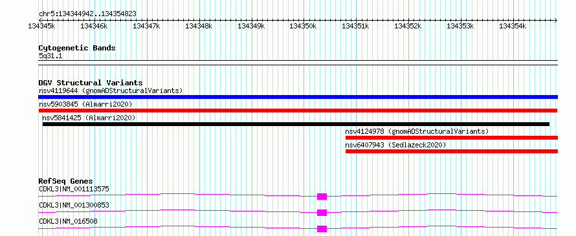Click the 134351k ruler tick label
The width and height of the screenshot is (576, 236).
(x=355, y=26)
